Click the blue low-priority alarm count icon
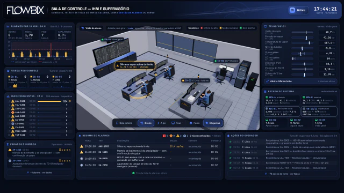The width and height of the screenshot is (344, 193). [x=184, y=136]
